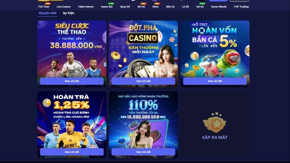Screen dimensions: 290x163
Task: Switch to the Sự Kiện tab
Action: [69, 13]
